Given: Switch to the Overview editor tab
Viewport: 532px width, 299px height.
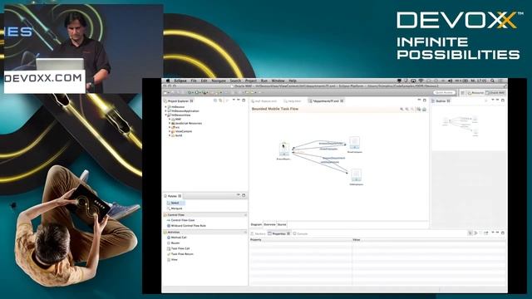Looking at the screenshot, I should pos(269,224).
